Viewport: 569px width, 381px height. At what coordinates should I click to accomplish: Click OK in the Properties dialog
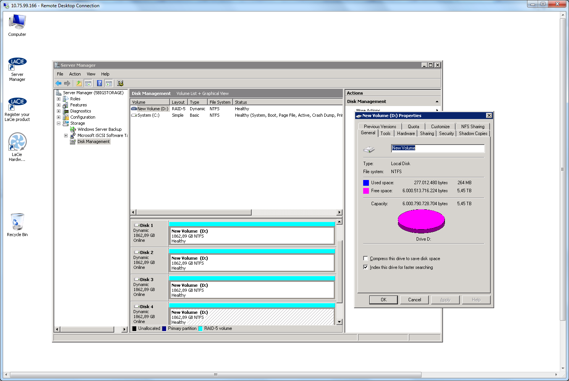pyautogui.click(x=383, y=300)
